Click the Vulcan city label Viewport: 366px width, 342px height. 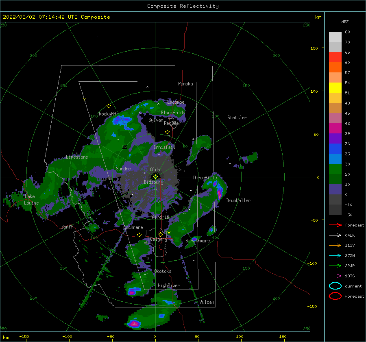click(207, 302)
